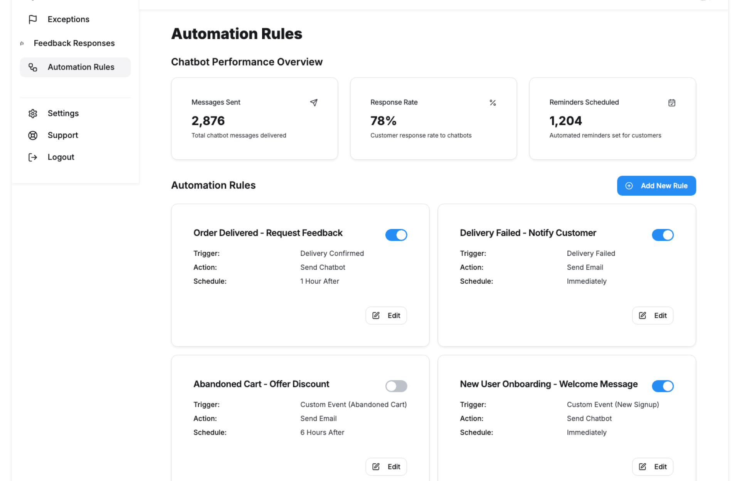The image size is (740, 481).
Task: Click the Settings gear icon
Action: click(x=33, y=113)
